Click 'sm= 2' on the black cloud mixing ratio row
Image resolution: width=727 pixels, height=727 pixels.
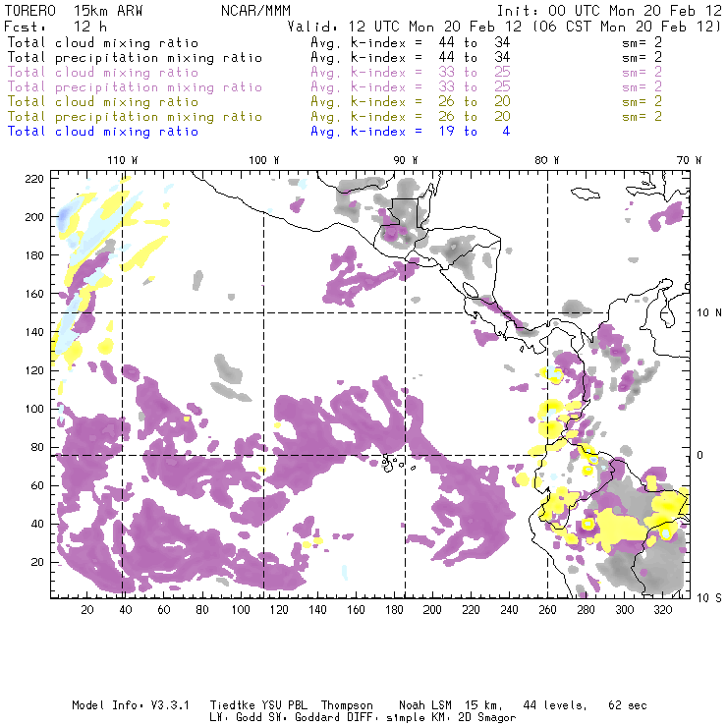(x=643, y=42)
